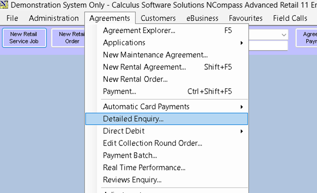Choose New Maintenance Agreement menu entry
The height and width of the screenshot is (193, 317).
click(x=155, y=55)
